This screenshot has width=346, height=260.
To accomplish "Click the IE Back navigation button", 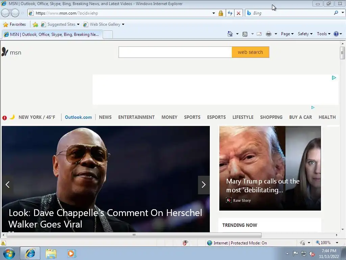I will coord(5,13).
